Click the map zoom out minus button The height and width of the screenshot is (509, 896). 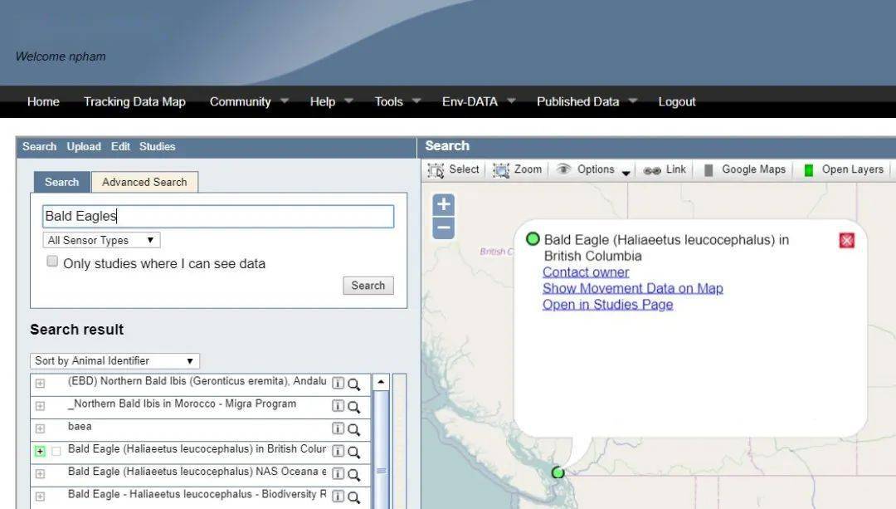[x=444, y=228]
